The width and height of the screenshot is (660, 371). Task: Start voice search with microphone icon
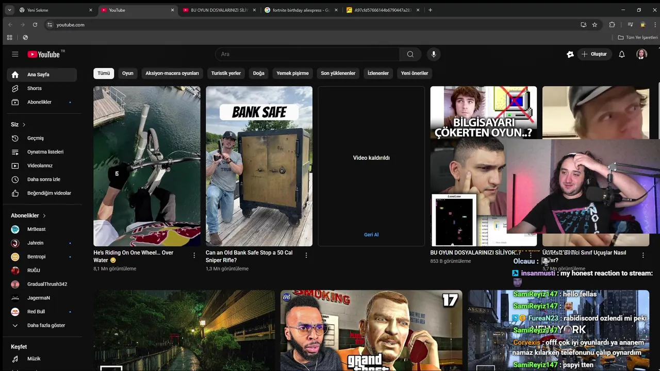[434, 54]
